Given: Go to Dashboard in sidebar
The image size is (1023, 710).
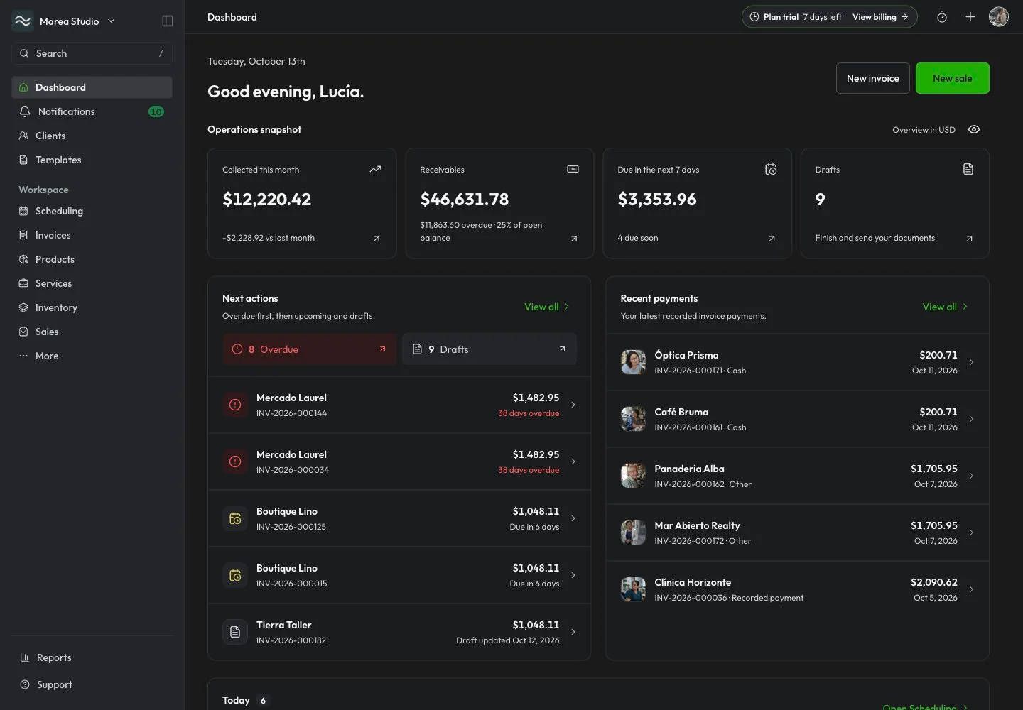Looking at the screenshot, I should pos(92,87).
